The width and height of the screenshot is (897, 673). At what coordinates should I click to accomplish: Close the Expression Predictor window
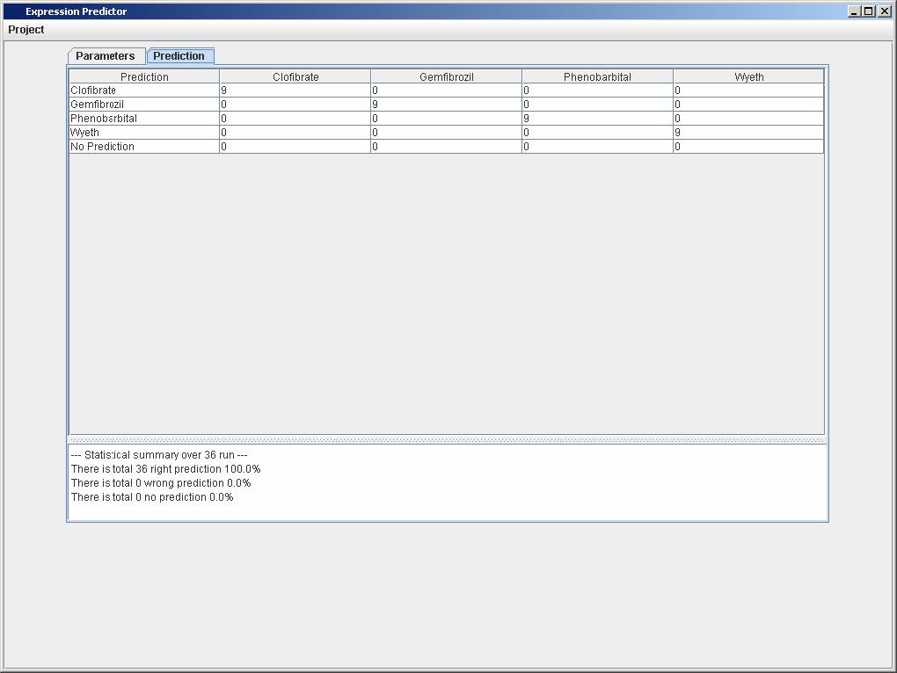point(885,11)
